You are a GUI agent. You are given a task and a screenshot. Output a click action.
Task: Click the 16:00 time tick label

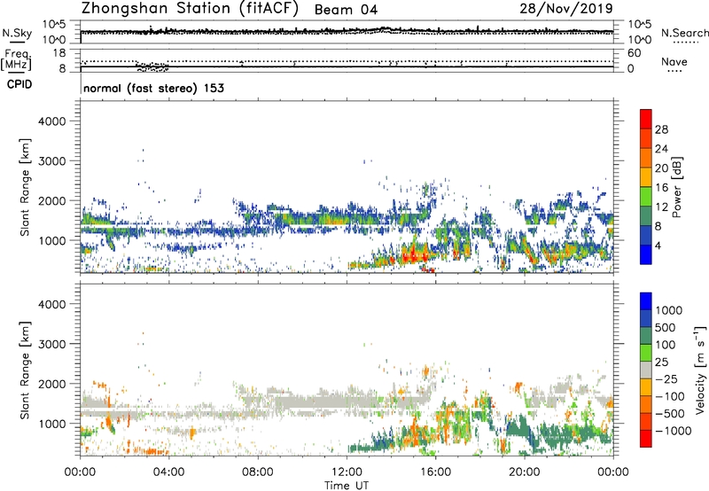point(435,472)
